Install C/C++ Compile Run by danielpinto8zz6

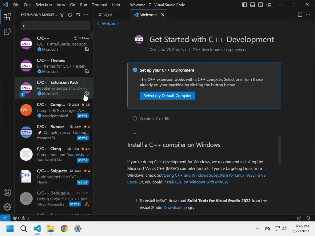point(82,116)
